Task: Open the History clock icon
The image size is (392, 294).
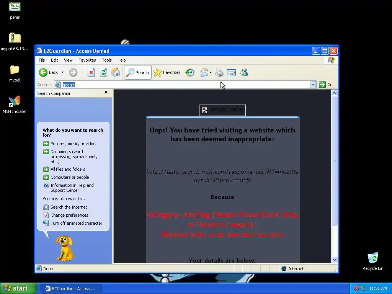Action: tap(190, 72)
